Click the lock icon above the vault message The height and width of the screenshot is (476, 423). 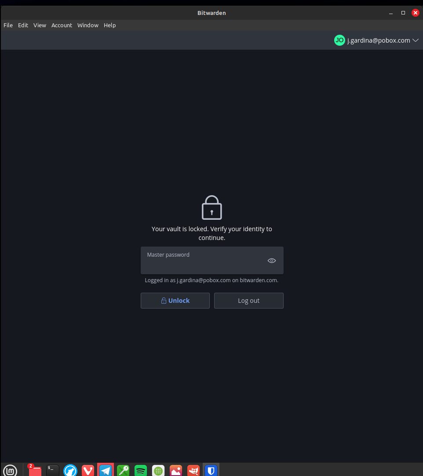pyautogui.click(x=211, y=207)
